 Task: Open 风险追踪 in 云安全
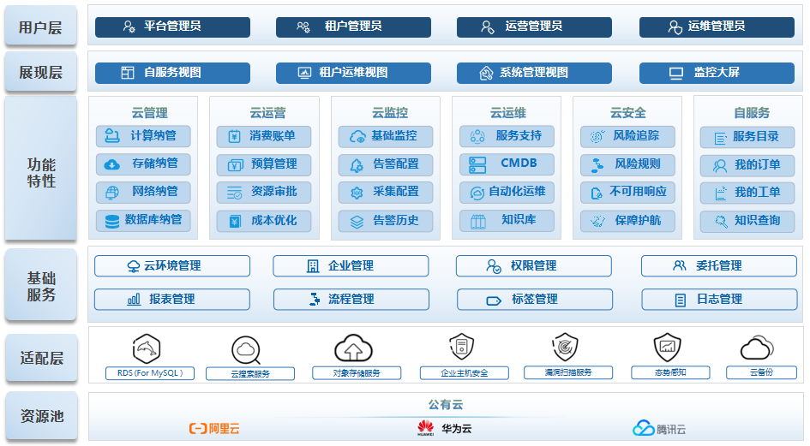pos(627,136)
